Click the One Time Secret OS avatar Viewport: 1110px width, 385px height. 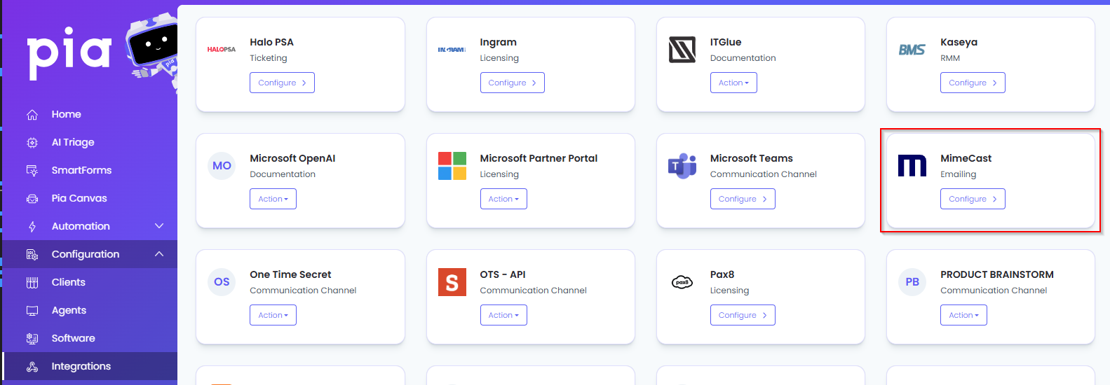(x=222, y=282)
